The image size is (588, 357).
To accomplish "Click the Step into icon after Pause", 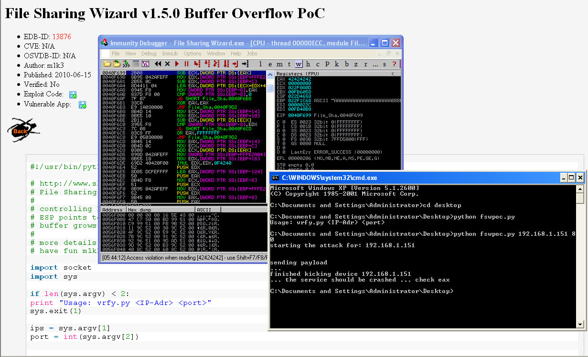I will [197, 64].
